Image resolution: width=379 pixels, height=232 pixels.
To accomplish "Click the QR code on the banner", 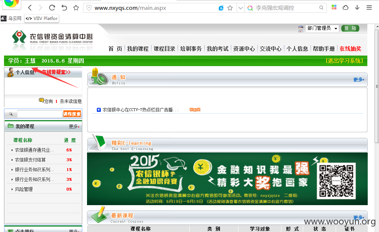I will click(336, 181).
